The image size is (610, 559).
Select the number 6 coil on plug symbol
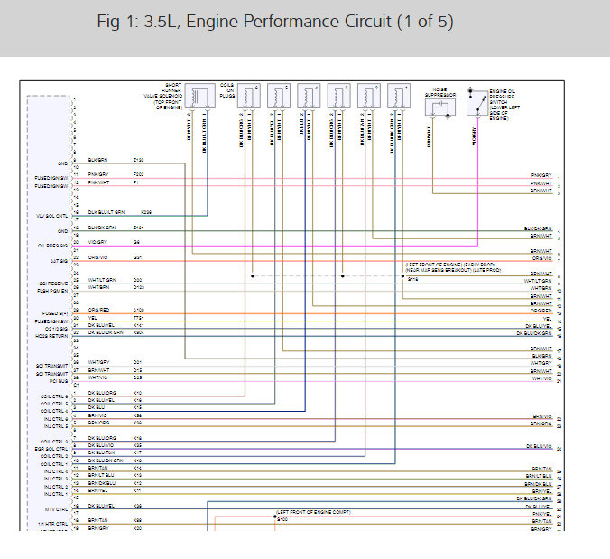point(249,96)
